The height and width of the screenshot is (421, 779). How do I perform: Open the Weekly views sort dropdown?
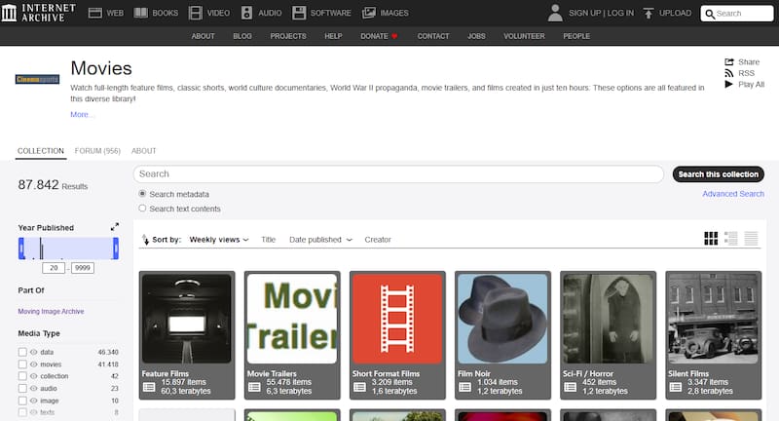tap(218, 240)
